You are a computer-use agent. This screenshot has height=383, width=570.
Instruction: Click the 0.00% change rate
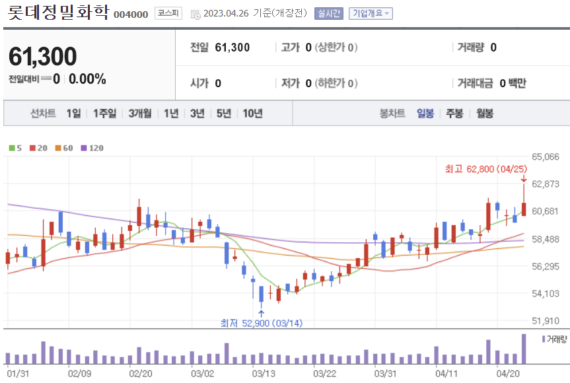click(87, 79)
